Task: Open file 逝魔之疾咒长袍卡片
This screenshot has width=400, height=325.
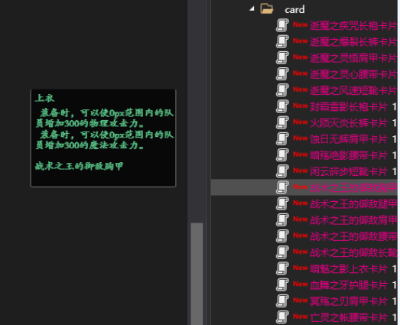Action: pyautogui.click(x=353, y=25)
